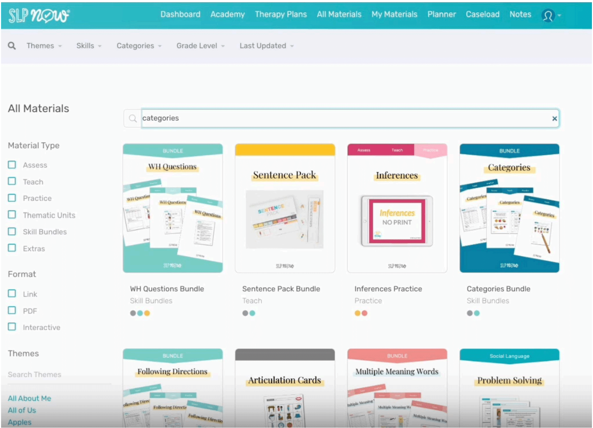Image resolution: width=593 pixels, height=428 pixels.
Task: Expand the Themes filter dropdown
Action: [x=44, y=46]
